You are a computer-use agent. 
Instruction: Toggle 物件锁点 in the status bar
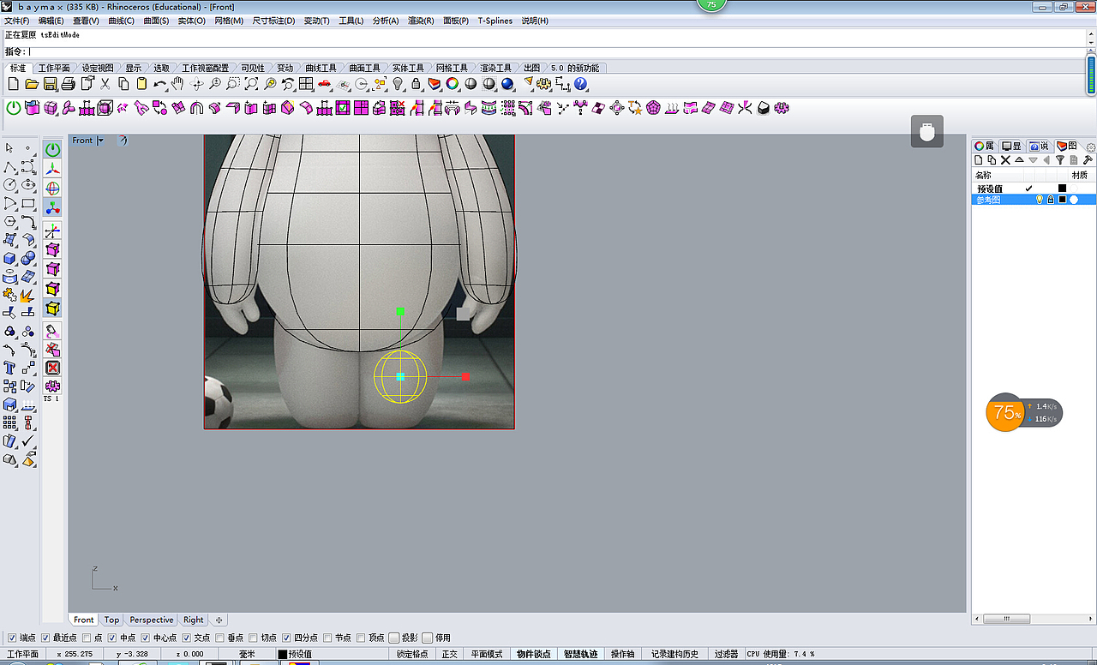[534, 654]
